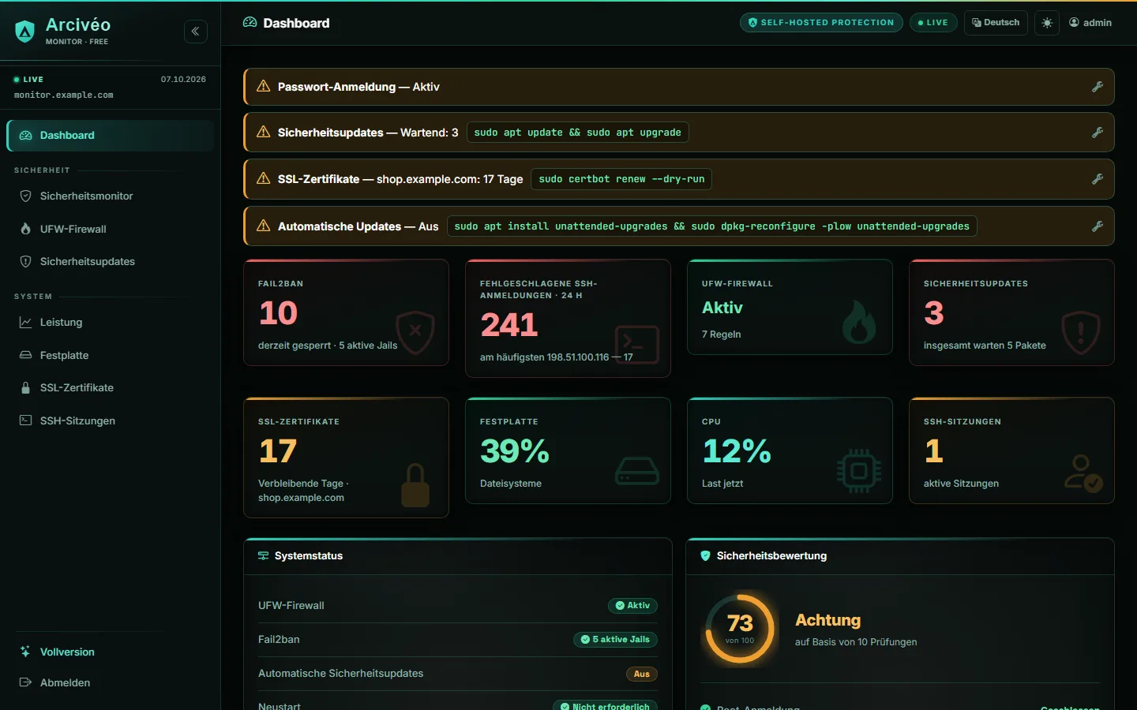
Task: Click the warning triangle on Passwort-Anmeldung alert
Action: (x=264, y=87)
